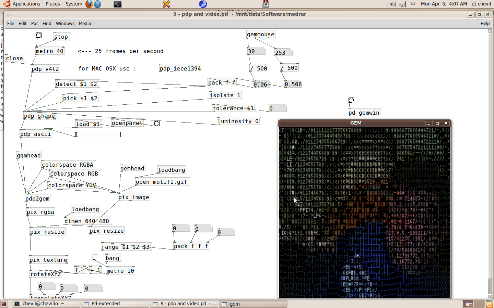This screenshot has height=308, width=494.
Task: Toggle the checkbox above pd gemwin
Action: coord(351,100)
